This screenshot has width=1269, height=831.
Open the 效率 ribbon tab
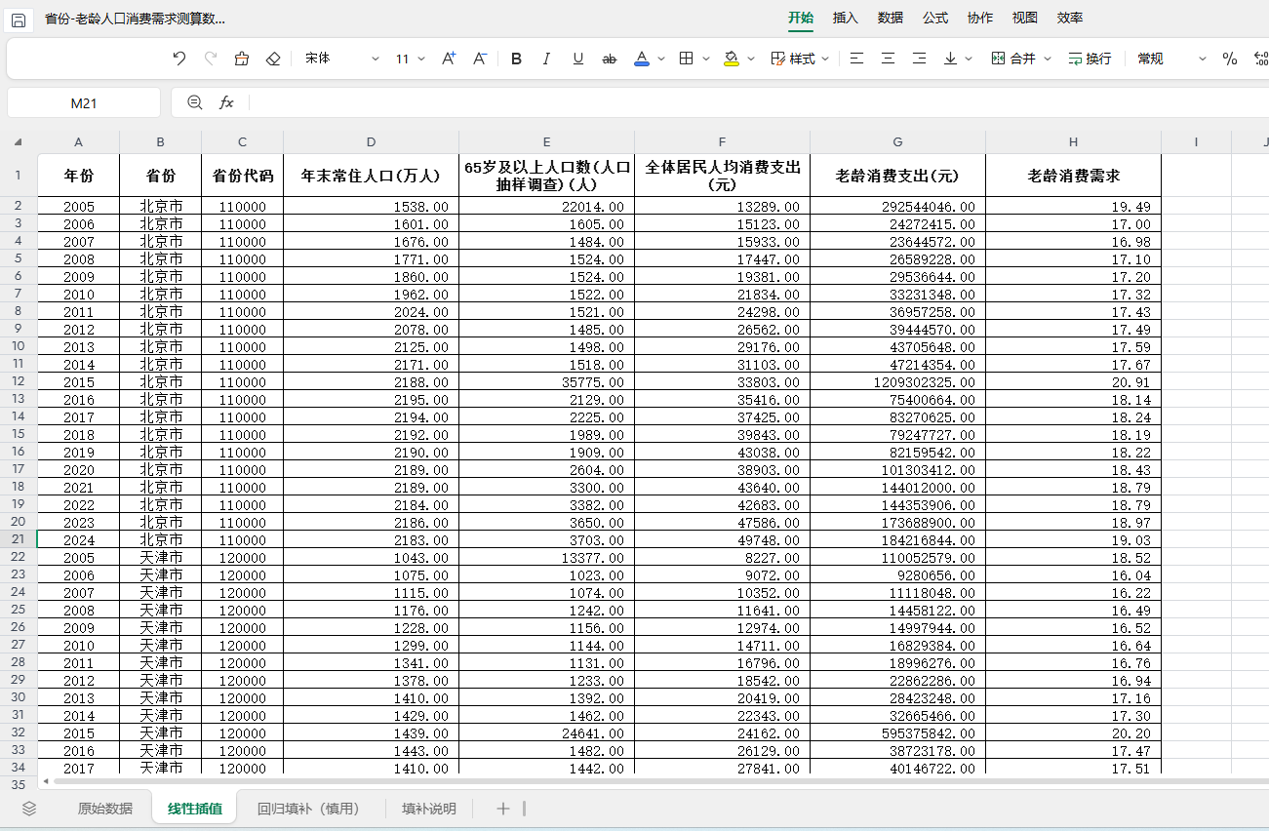[1070, 18]
